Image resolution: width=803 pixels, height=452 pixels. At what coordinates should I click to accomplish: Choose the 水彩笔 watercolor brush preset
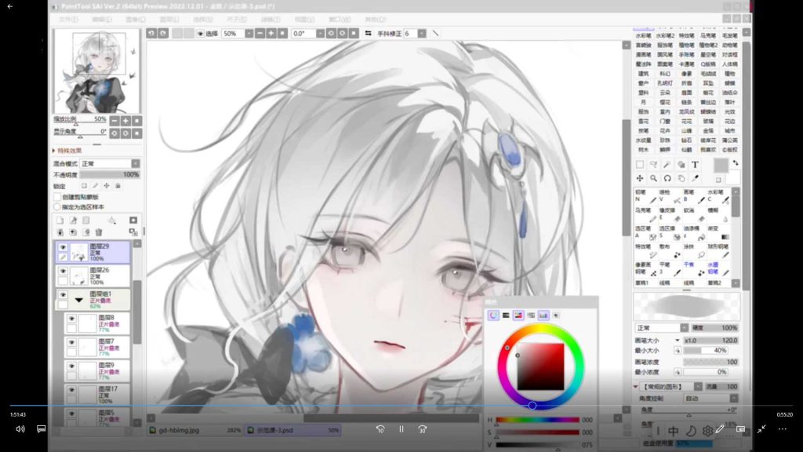720,195
